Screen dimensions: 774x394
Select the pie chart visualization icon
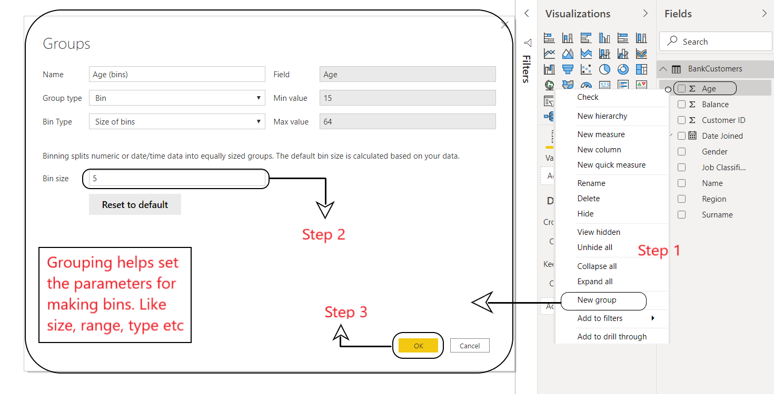coord(604,69)
